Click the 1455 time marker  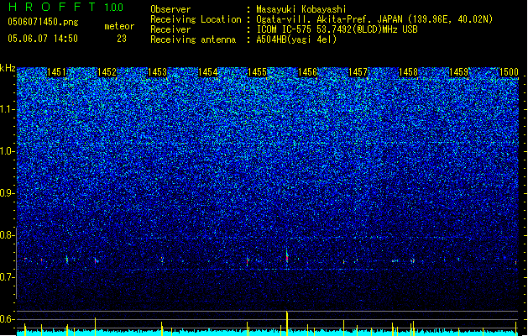coord(257,72)
